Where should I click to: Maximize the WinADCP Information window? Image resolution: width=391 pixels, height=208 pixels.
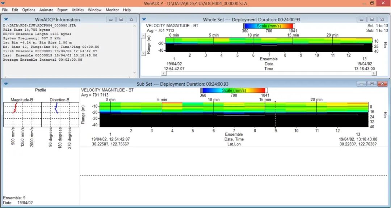pos(121,20)
